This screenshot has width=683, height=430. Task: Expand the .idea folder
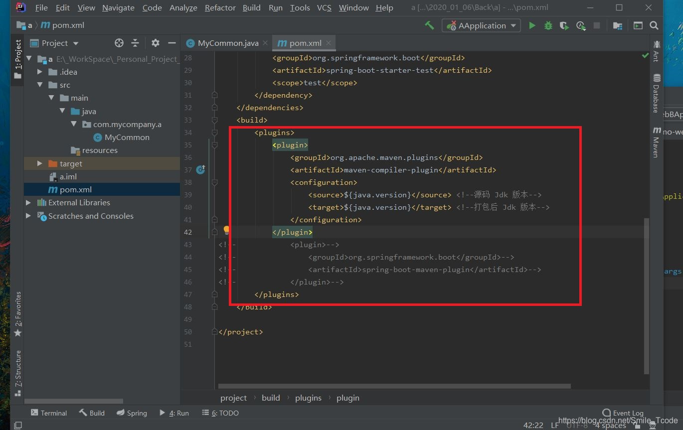click(x=40, y=72)
